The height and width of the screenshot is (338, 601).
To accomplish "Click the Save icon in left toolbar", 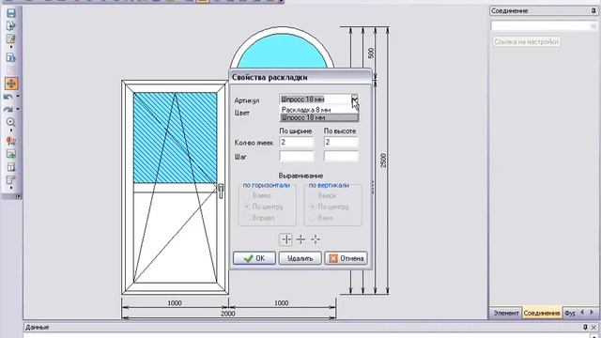I will pyautogui.click(x=10, y=13).
